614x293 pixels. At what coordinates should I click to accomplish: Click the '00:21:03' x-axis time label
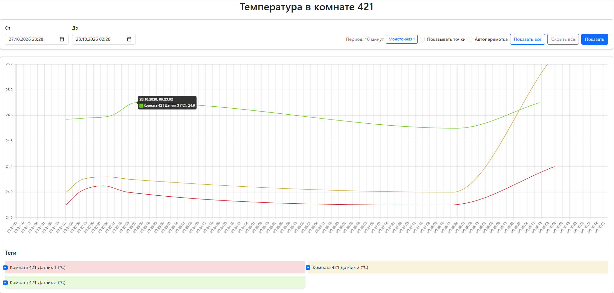12,227
